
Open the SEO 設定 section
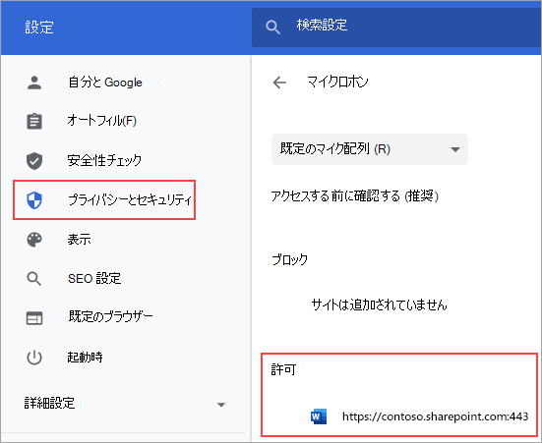94,278
